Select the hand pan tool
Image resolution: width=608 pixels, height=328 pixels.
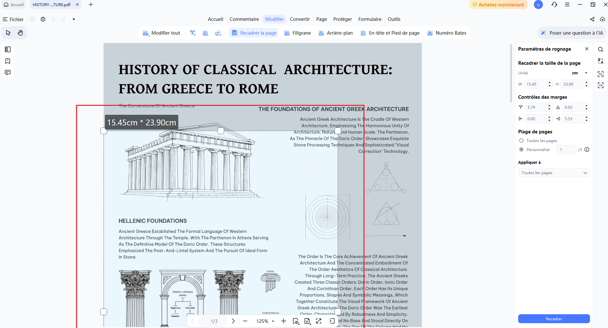pos(21,33)
